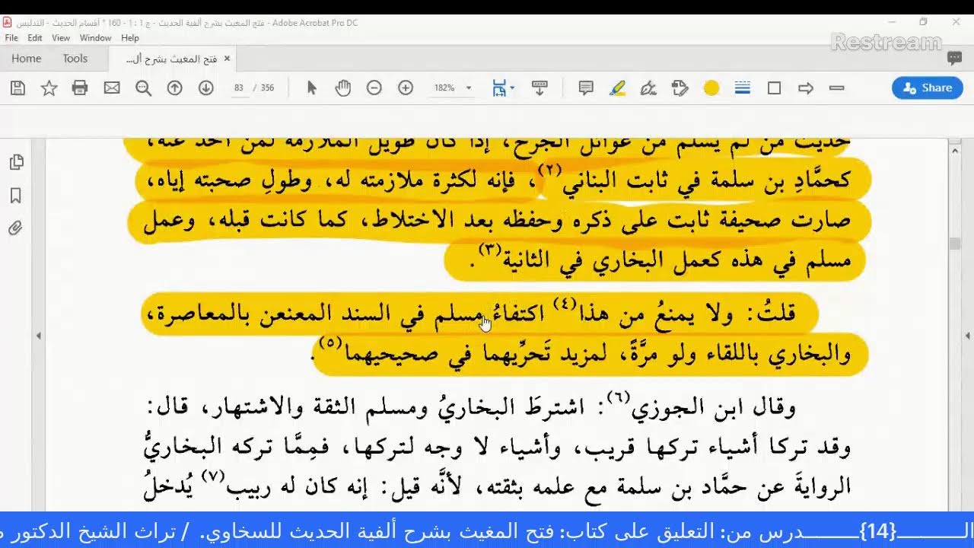Click the stamp tool icon
974x548 pixels.
[680, 88]
